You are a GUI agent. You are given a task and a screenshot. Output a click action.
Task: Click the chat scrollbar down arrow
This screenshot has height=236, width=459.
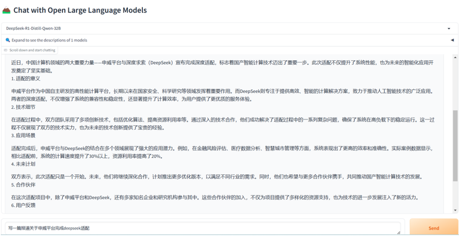coord(455,210)
